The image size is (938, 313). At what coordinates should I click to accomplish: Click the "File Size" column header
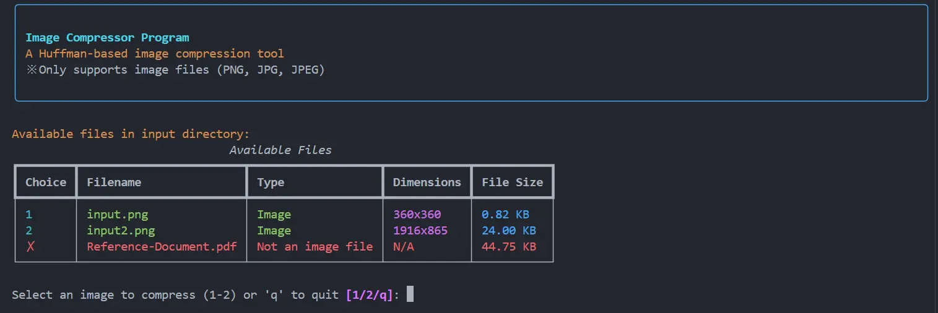pos(513,182)
